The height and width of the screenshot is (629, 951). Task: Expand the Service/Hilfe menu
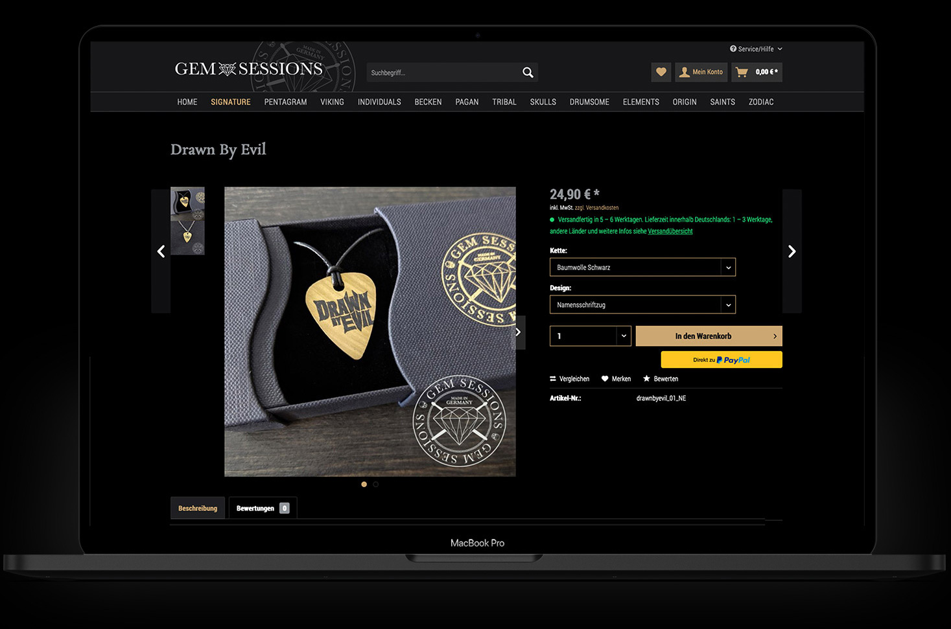click(756, 49)
